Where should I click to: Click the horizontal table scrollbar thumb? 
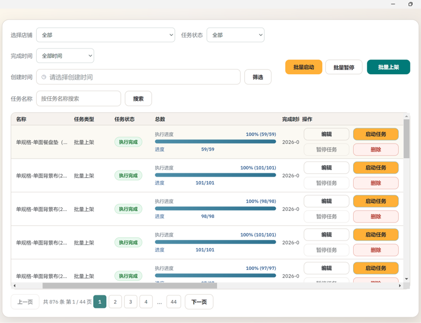click(x=129, y=286)
